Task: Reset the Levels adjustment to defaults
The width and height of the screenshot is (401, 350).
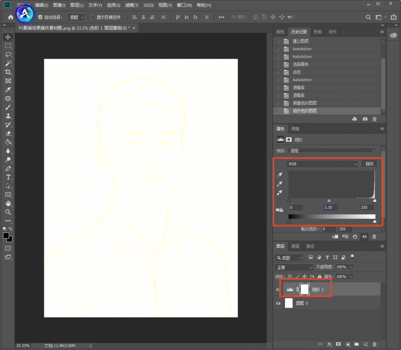Action: [x=355, y=237]
